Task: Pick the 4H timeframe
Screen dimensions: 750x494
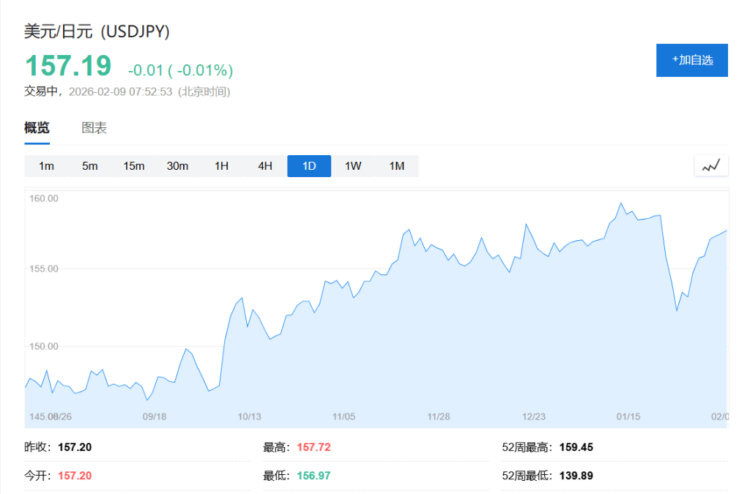Action: click(265, 166)
